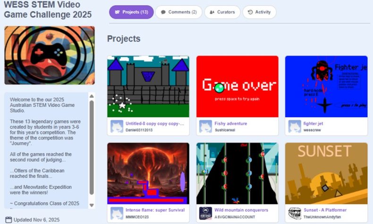Open the castle project thumbnail
The height and width of the screenshot is (224, 373).
[x=148, y=86]
